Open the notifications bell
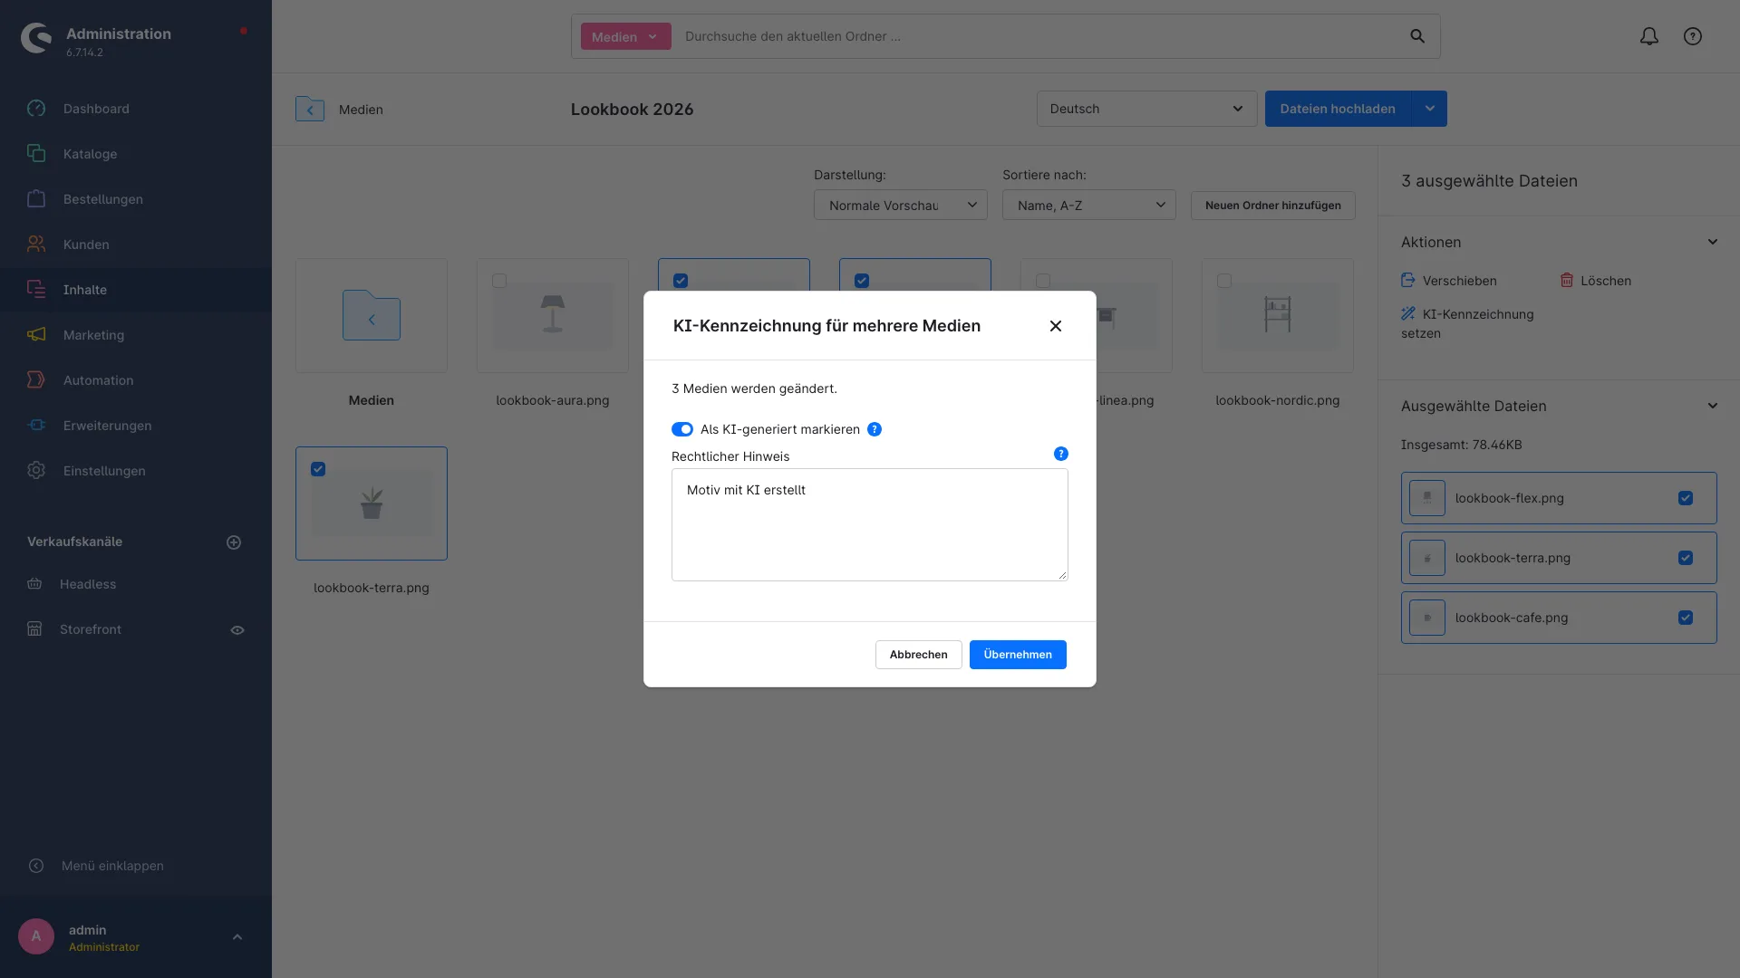The height and width of the screenshot is (978, 1740). [x=1649, y=36]
